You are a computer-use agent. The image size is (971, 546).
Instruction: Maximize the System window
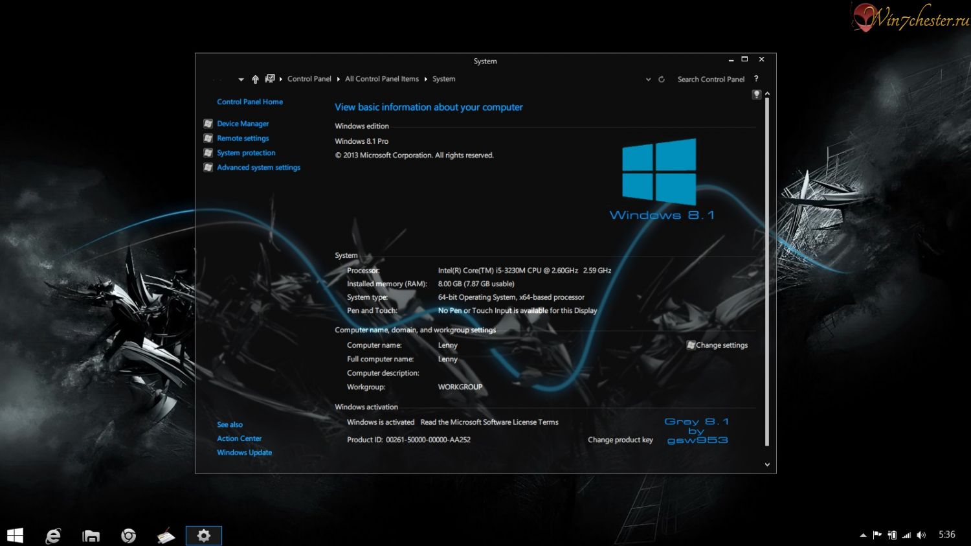pyautogui.click(x=744, y=60)
